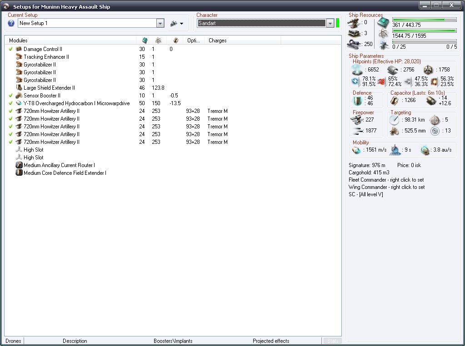Click the launcher hardpoints icon showing 3
This screenshot has width=465, height=346.
click(354, 33)
